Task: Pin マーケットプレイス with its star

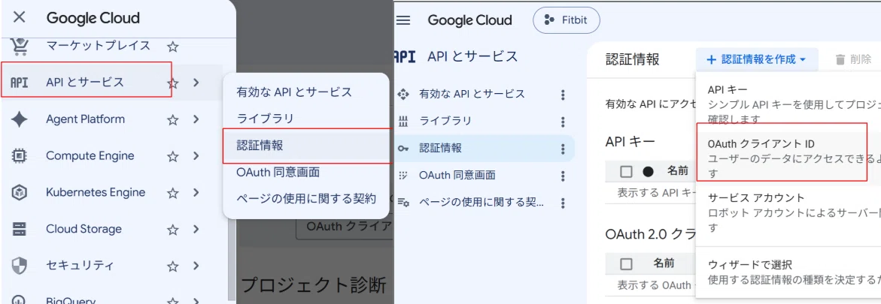Action: pyautogui.click(x=173, y=46)
